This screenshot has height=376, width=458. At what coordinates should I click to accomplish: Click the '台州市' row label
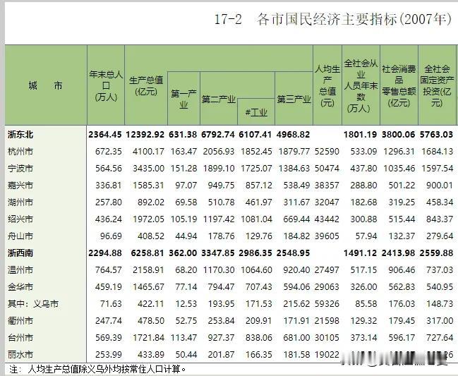(x=20, y=337)
